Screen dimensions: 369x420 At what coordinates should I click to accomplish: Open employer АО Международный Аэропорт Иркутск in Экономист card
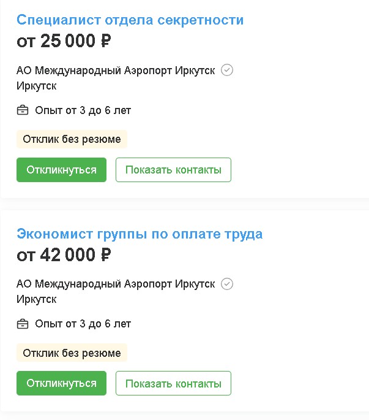(x=116, y=284)
